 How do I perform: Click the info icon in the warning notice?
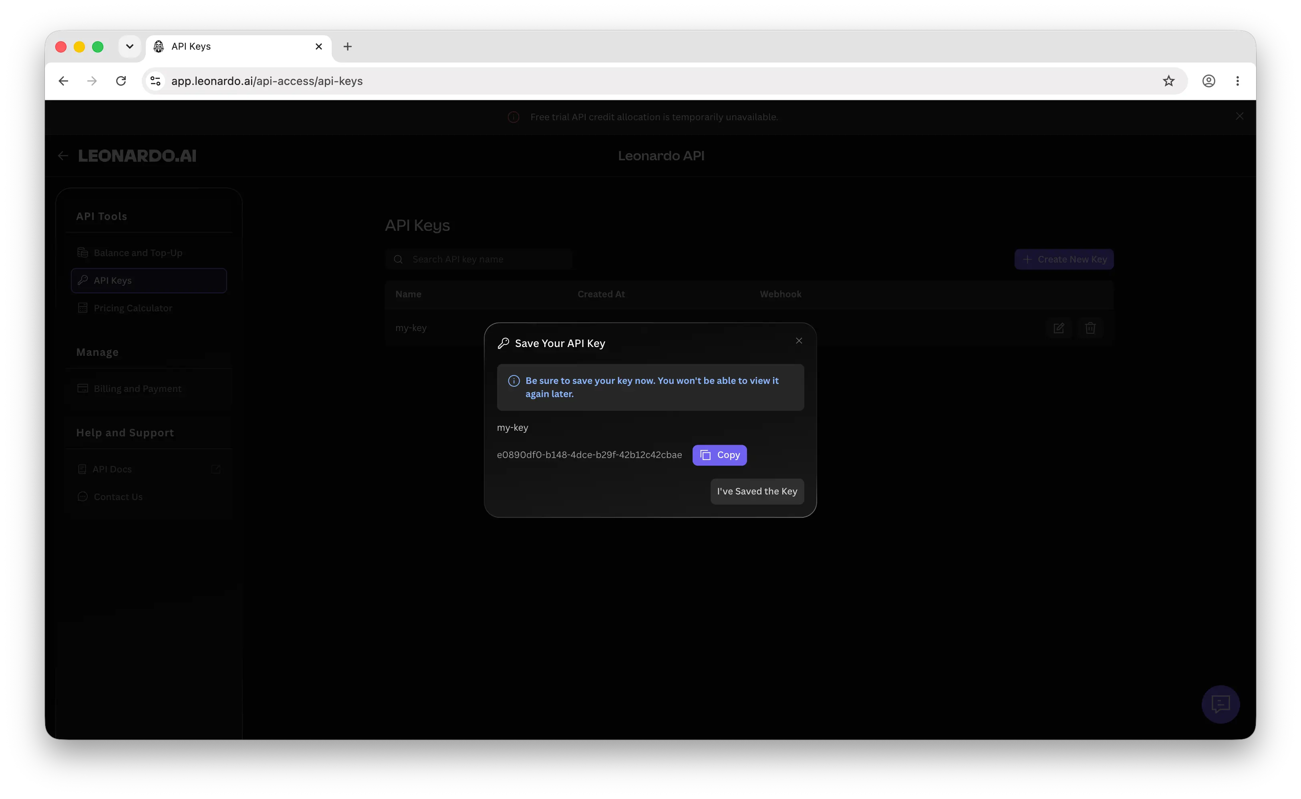pyautogui.click(x=514, y=381)
